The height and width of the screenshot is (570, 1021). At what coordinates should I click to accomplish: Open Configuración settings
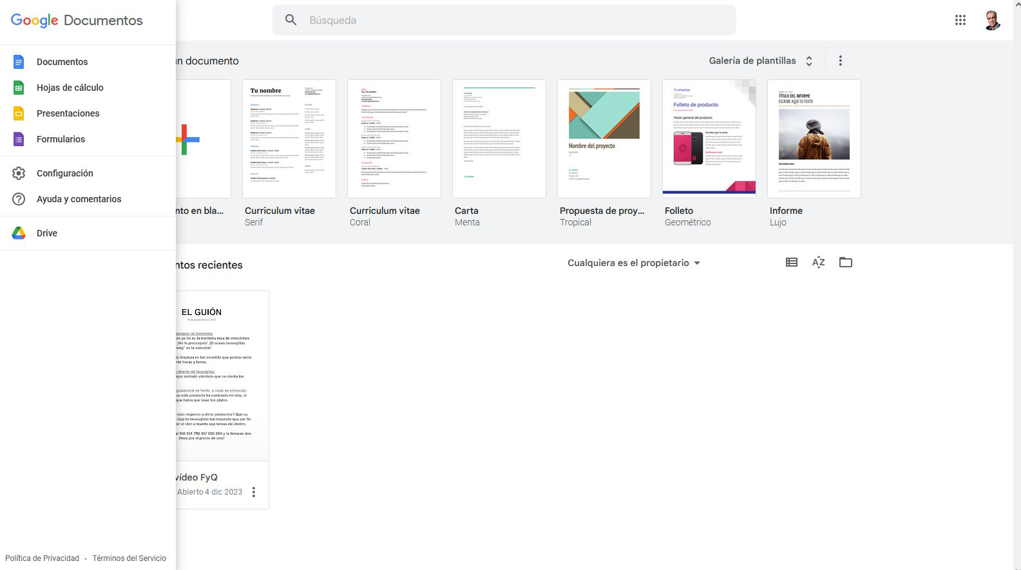tap(64, 173)
